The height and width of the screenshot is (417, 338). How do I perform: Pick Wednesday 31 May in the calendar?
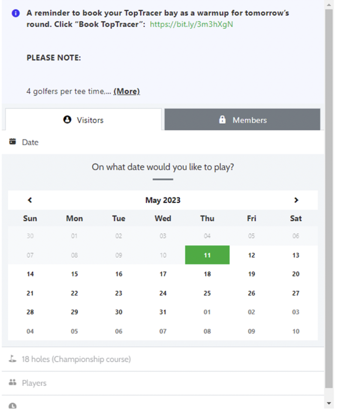click(x=163, y=312)
